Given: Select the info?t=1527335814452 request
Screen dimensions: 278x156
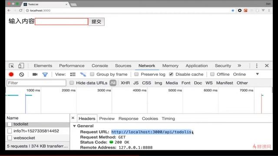Looking at the screenshot, I should 38,131.
